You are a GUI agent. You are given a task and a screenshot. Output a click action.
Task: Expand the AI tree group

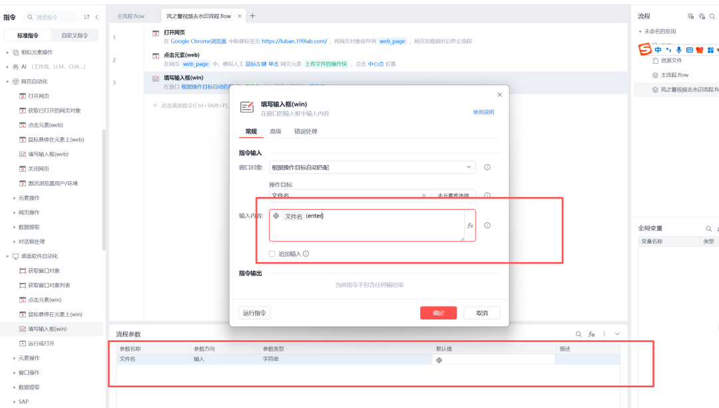tap(7, 67)
